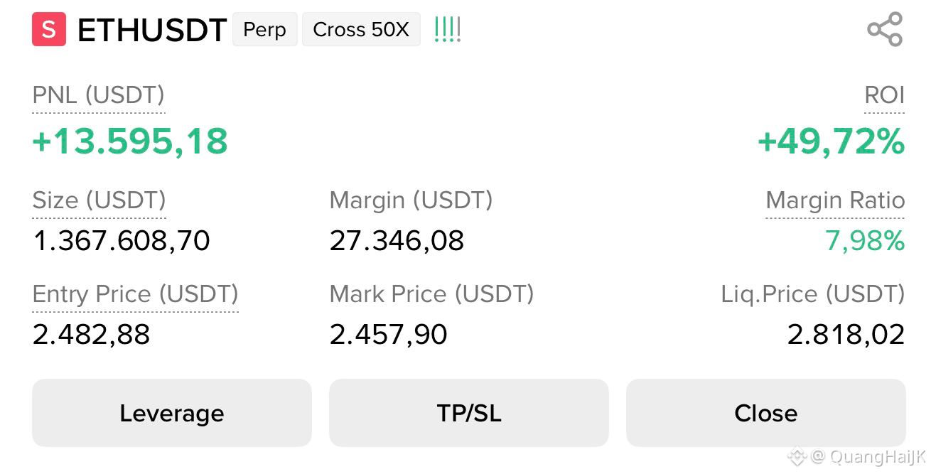Tap the Mark Price value 2.457,90
931x474 pixels.
click(x=389, y=334)
